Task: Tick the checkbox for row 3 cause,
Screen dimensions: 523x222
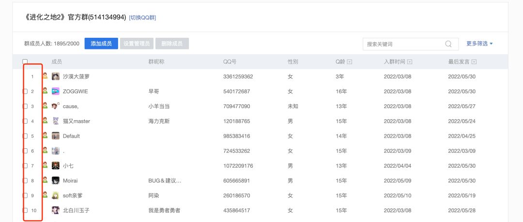Action: point(25,106)
